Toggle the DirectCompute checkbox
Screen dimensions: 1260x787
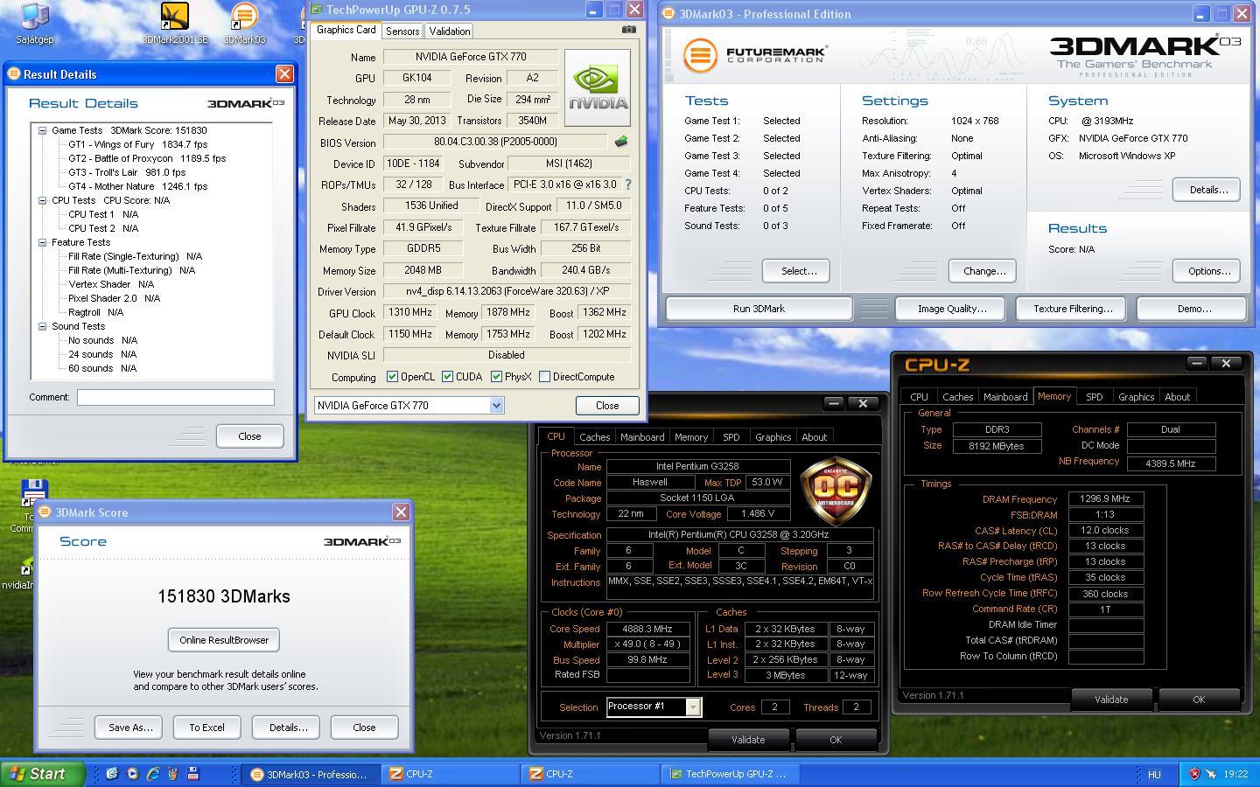click(544, 377)
